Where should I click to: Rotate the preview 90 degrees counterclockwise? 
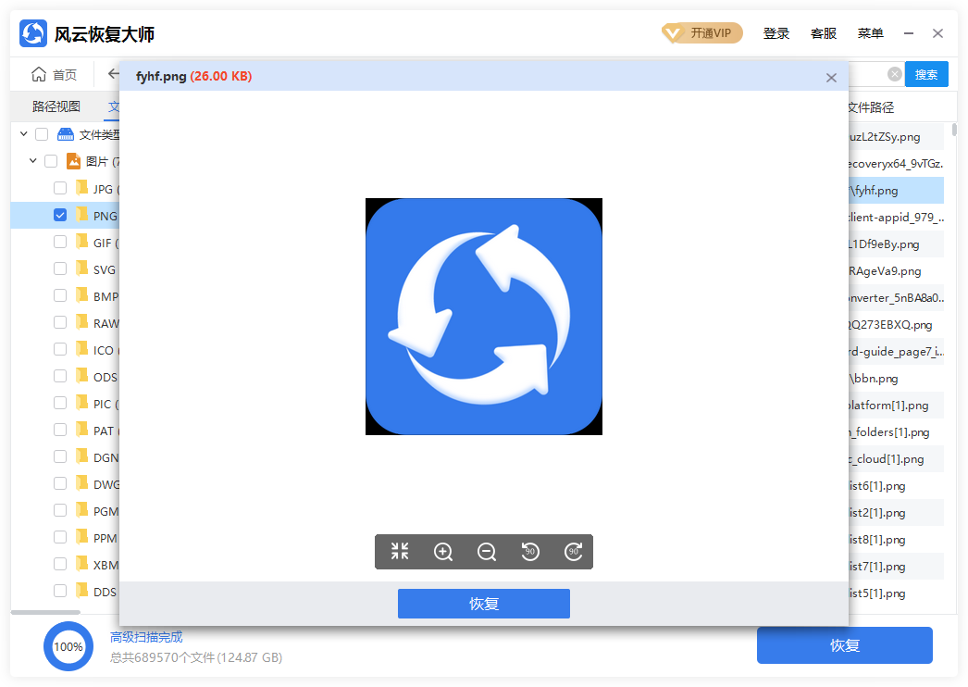click(x=528, y=551)
